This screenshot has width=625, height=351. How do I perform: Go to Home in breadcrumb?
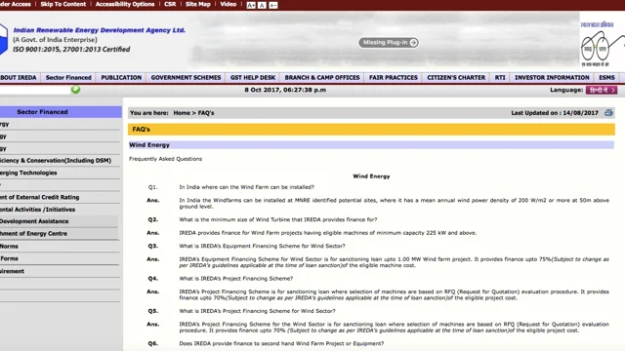(x=182, y=113)
